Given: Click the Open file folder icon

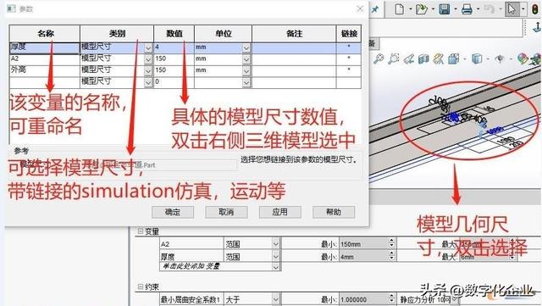Looking at the screenshot, I should pyautogui.click(x=422, y=9).
